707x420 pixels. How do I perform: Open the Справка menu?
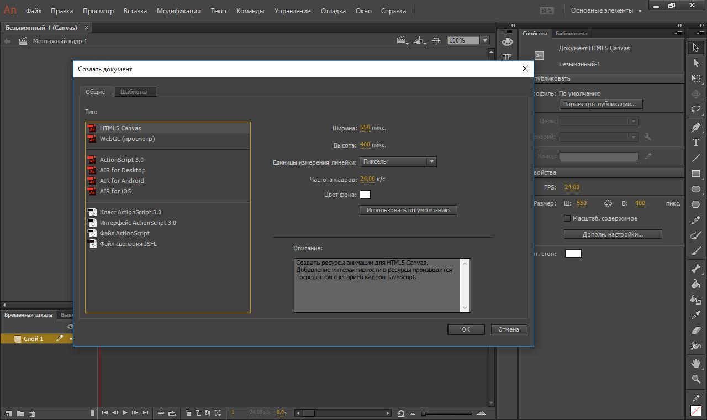pos(393,11)
